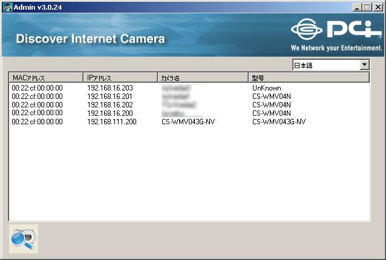Select the camera at 192.168.16.203

pos(110,88)
